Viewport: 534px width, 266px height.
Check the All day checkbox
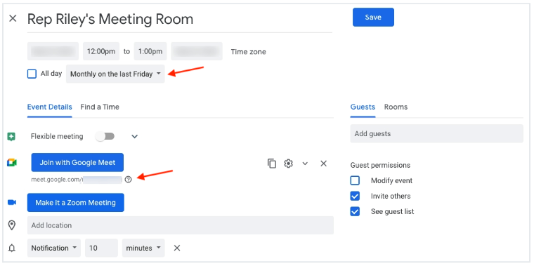tap(32, 74)
